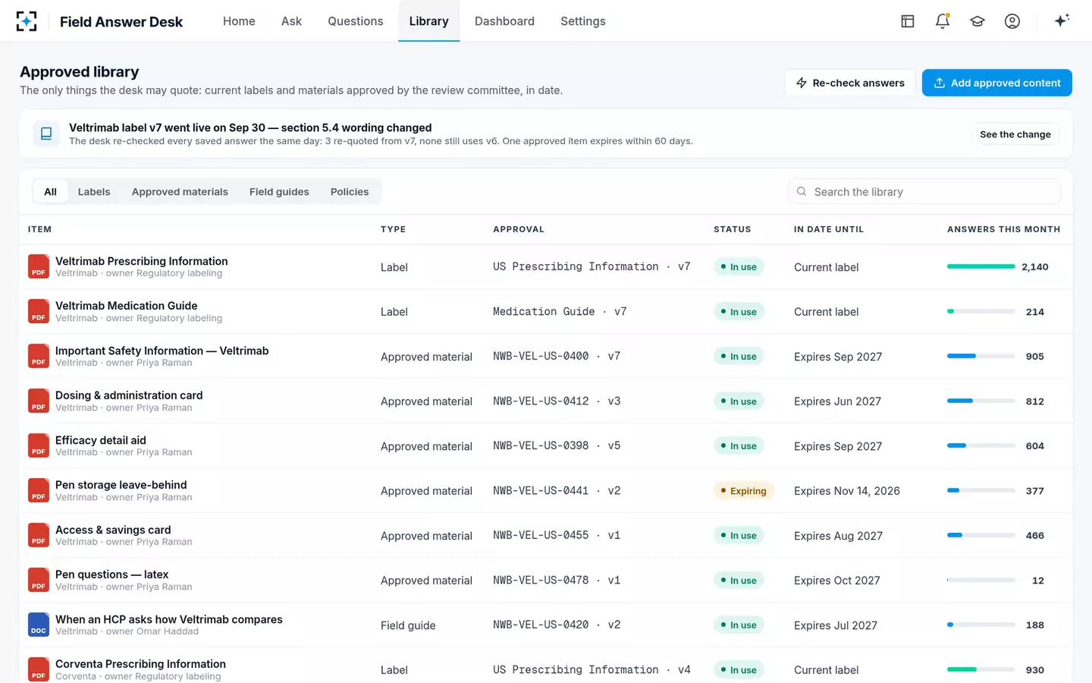Click approval code NWB-VEL-US-0455
Screen dimensions: 1092x683
coord(541,535)
